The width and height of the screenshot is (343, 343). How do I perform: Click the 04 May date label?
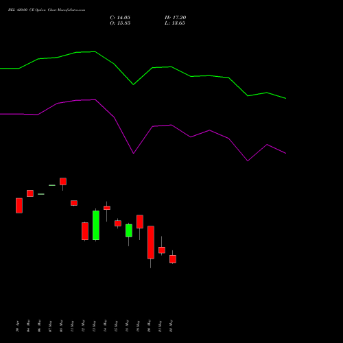pos(28,326)
